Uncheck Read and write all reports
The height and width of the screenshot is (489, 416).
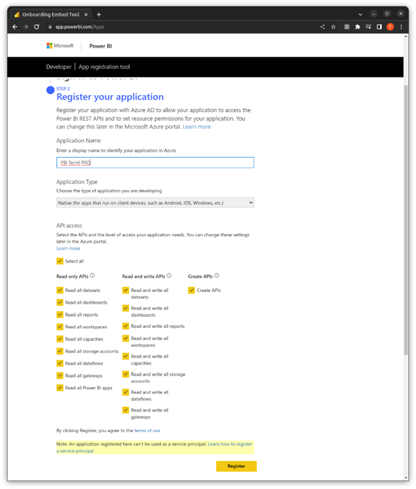tap(126, 326)
